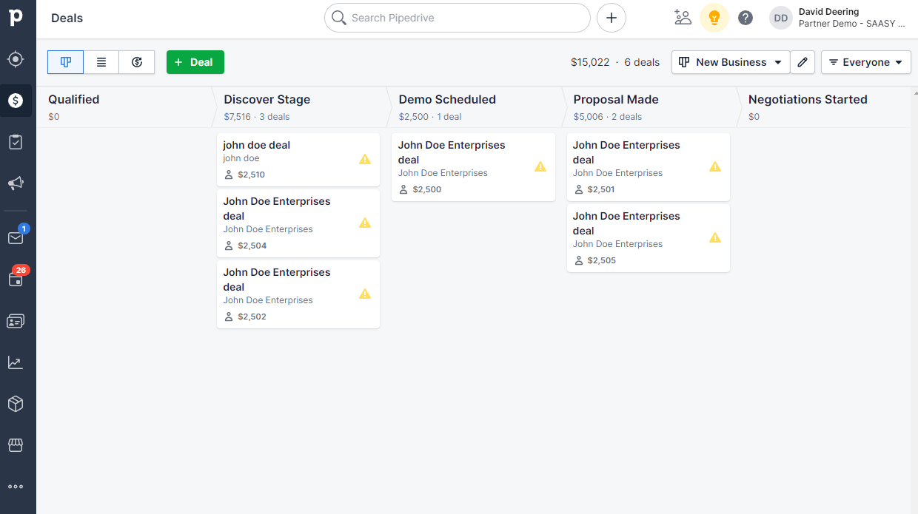Viewport: 918px width, 514px height.
Task: Click warning icon on $2,501 deal
Action: [715, 166]
